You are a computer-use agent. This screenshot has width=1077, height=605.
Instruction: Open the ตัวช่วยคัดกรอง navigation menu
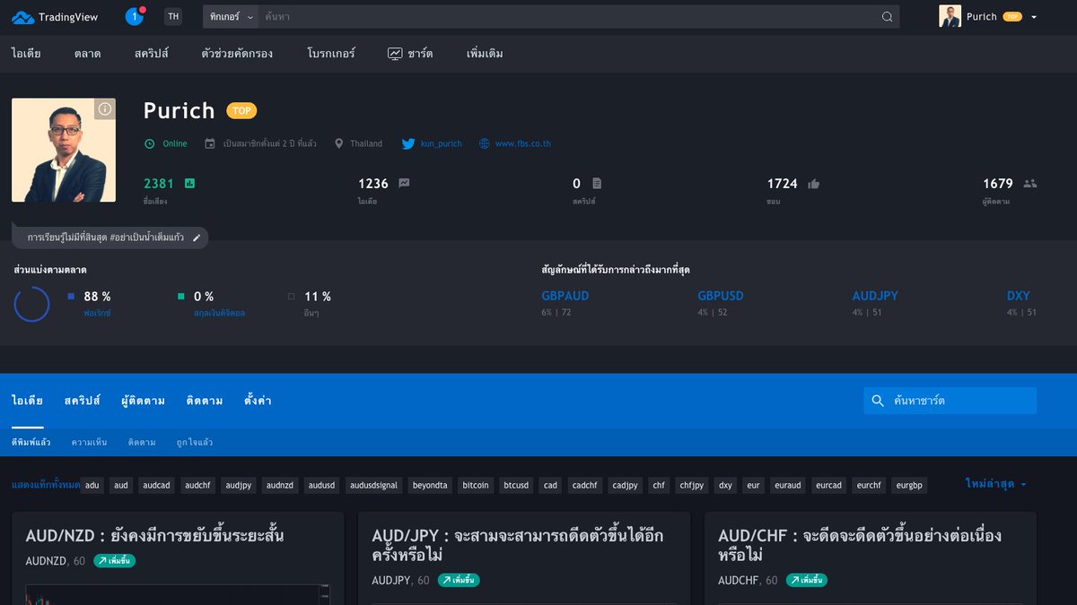click(237, 53)
